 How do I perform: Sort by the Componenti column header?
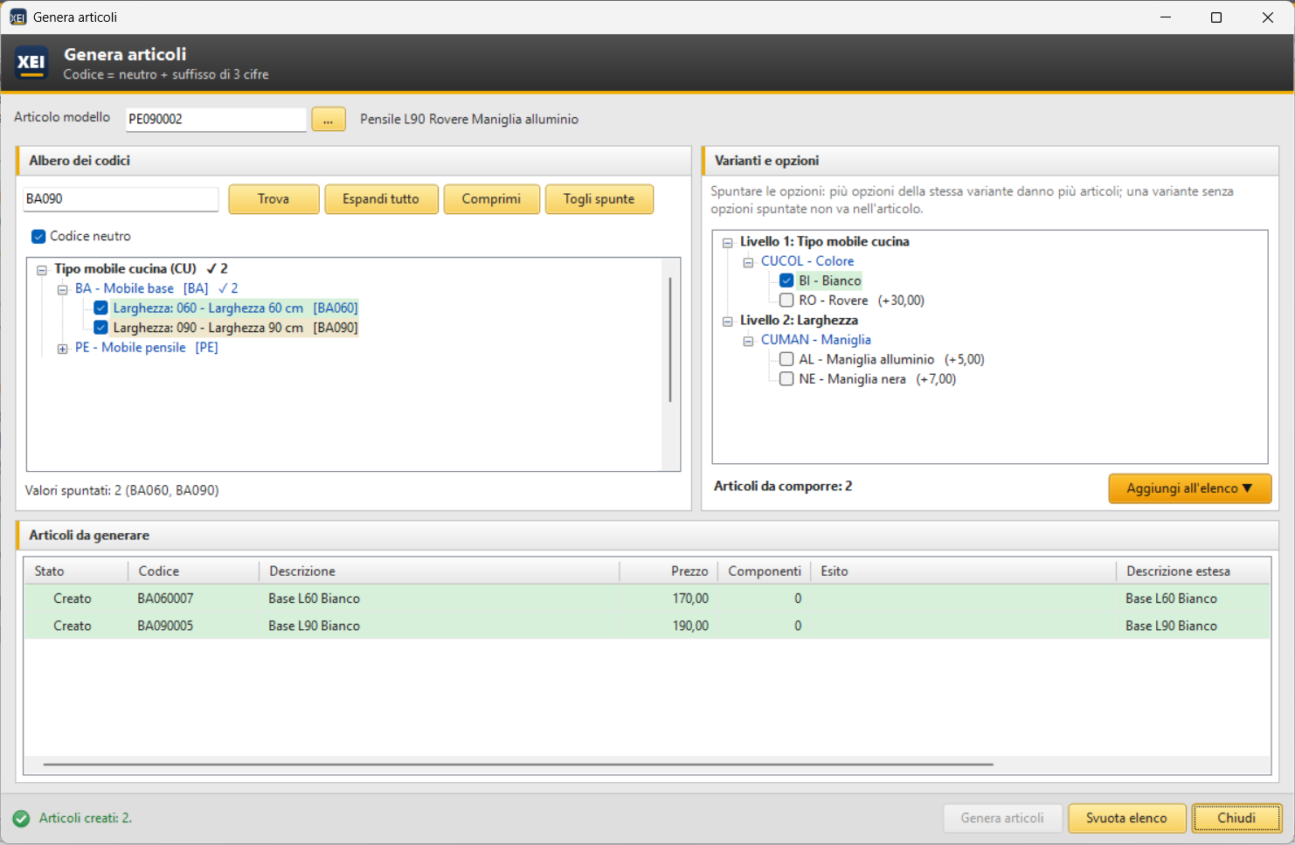coord(764,571)
